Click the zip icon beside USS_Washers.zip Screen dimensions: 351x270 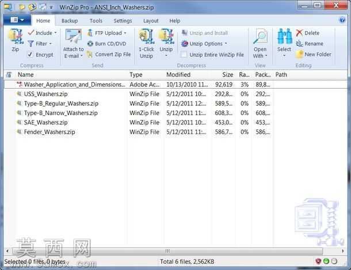20,94
